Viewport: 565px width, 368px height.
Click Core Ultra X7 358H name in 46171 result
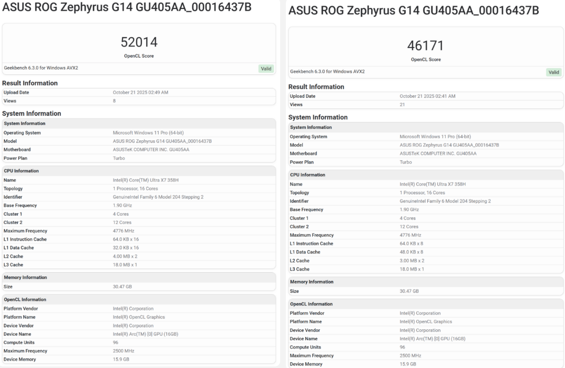pyautogui.click(x=433, y=184)
